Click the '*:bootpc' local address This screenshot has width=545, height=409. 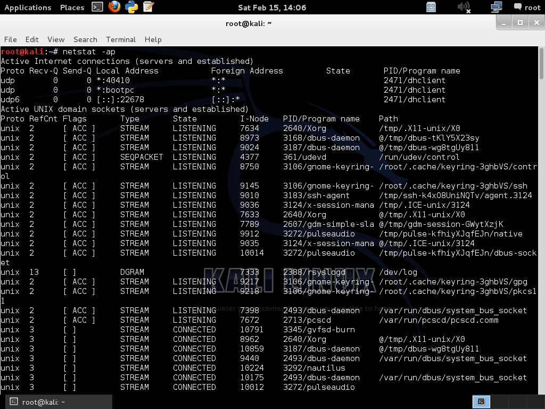pyautogui.click(x=115, y=90)
